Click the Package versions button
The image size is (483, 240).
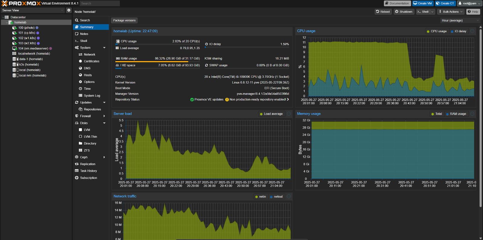(x=124, y=21)
